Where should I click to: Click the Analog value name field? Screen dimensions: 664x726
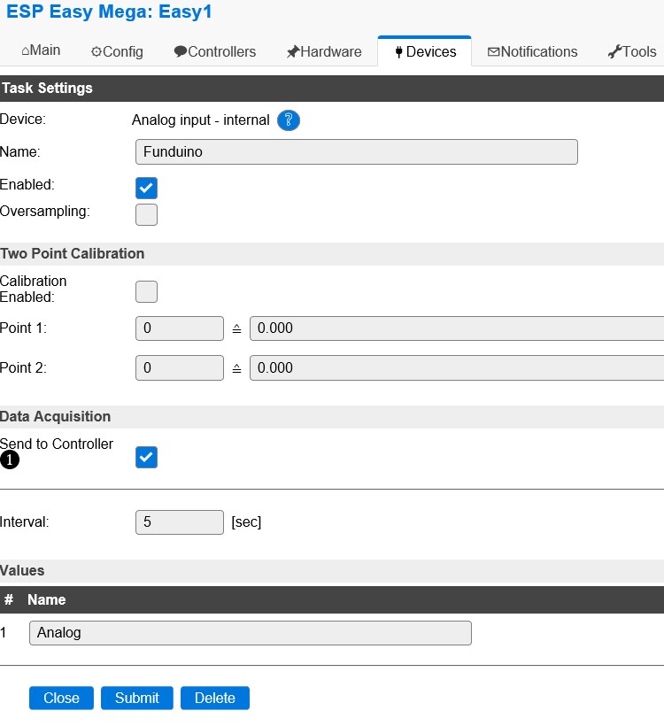251,633
